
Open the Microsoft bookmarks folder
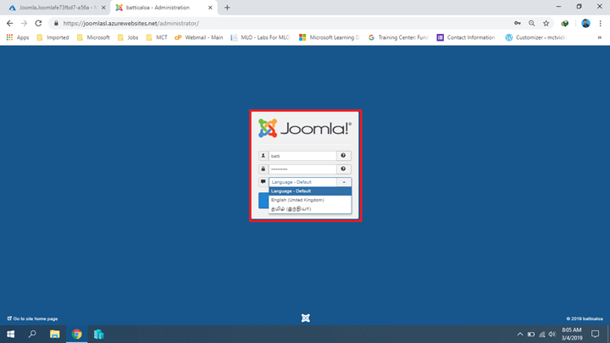pyautogui.click(x=93, y=37)
